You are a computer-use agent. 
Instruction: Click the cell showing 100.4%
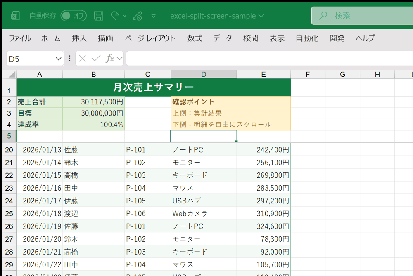coord(93,125)
